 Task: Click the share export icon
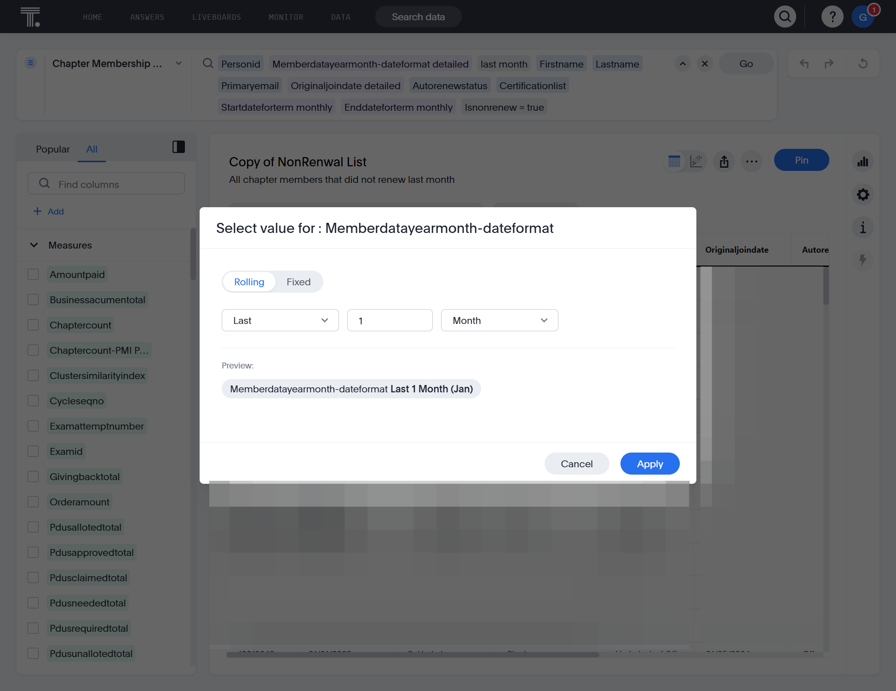[x=724, y=161]
